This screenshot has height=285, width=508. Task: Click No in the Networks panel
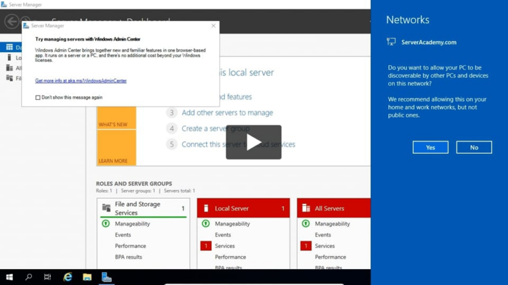coord(474,147)
